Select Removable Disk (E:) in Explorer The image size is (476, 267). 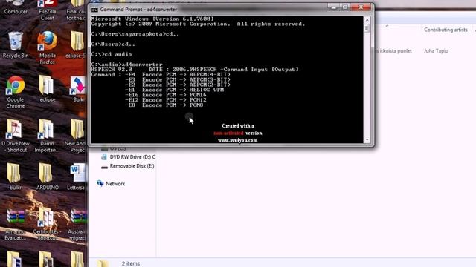[x=127, y=166]
